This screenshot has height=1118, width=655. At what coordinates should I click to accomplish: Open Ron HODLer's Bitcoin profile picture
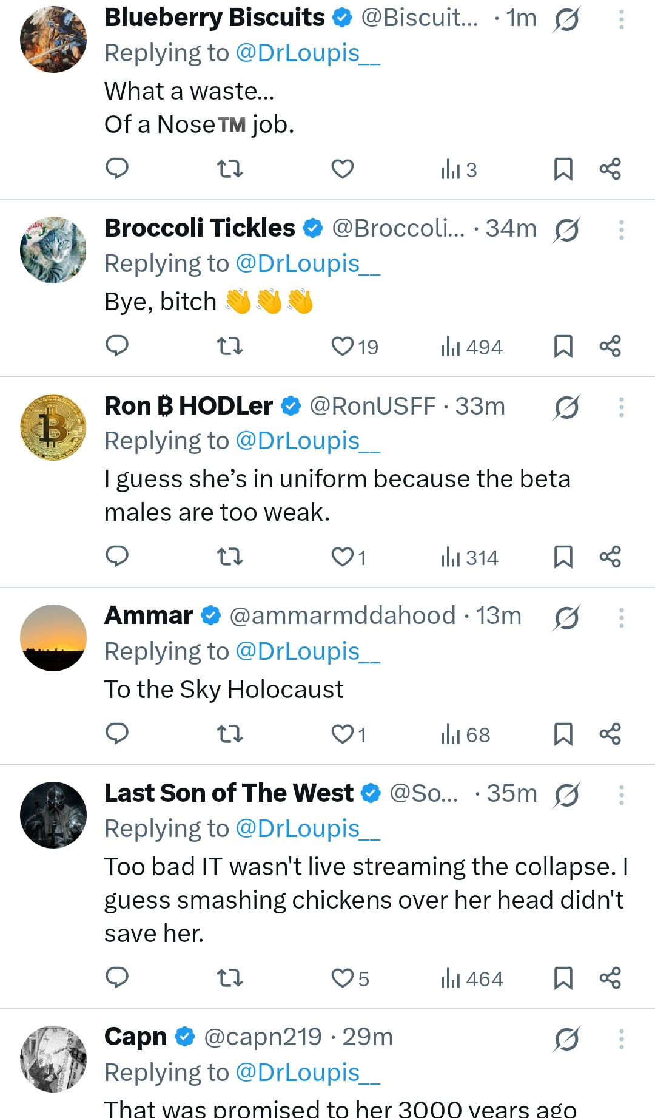[53, 427]
